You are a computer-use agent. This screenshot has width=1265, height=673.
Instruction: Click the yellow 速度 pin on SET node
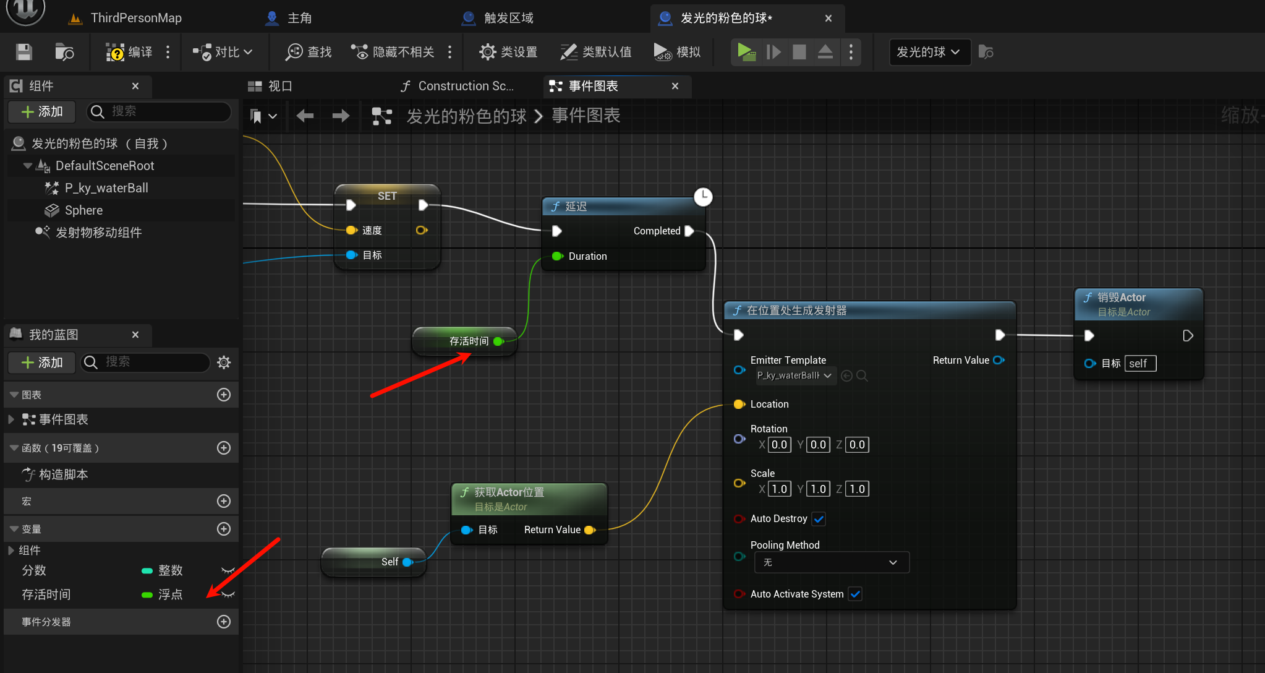tap(351, 230)
